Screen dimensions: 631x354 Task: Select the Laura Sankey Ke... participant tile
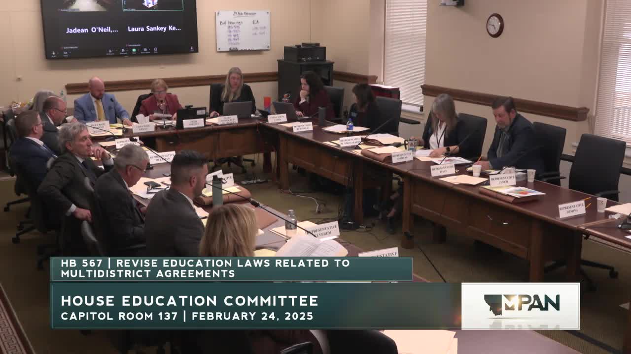click(154, 29)
